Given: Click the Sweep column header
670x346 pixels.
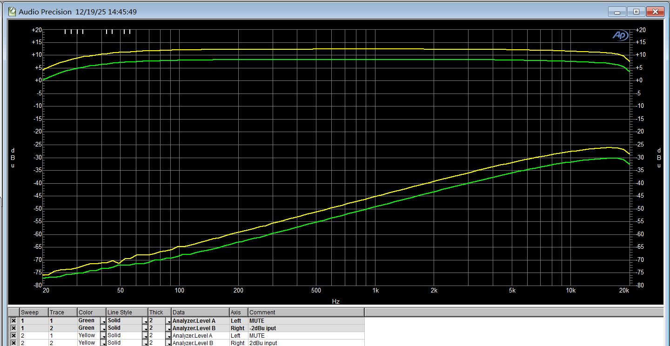Looking at the screenshot, I should click(33, 313).
